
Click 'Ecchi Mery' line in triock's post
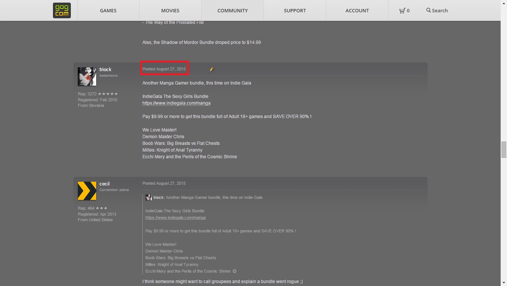[190, 157]
